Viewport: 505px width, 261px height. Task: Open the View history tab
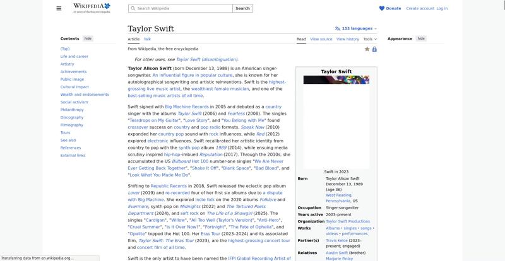tap(347, 39)
